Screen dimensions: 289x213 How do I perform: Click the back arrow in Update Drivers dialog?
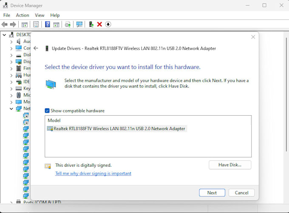tap(36, 48)
